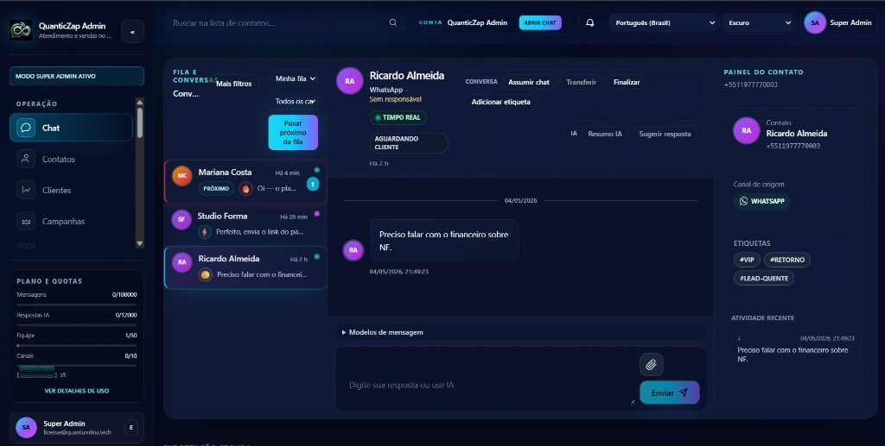The height and width of the screenshot is (446, 885).
Task: Click the Campanhas icon
Action: click(25, 222)
